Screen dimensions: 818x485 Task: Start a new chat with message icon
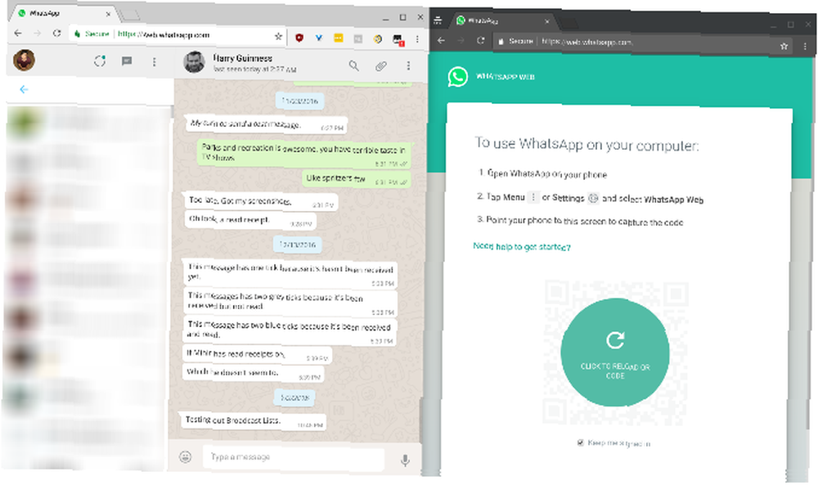click(126, 61)
